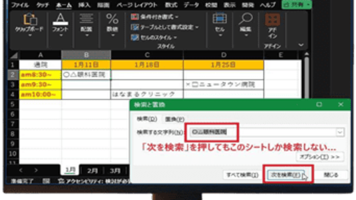Click the 閉じる button
The height and width of the screenshot is (200, 356).
point(331,175)
